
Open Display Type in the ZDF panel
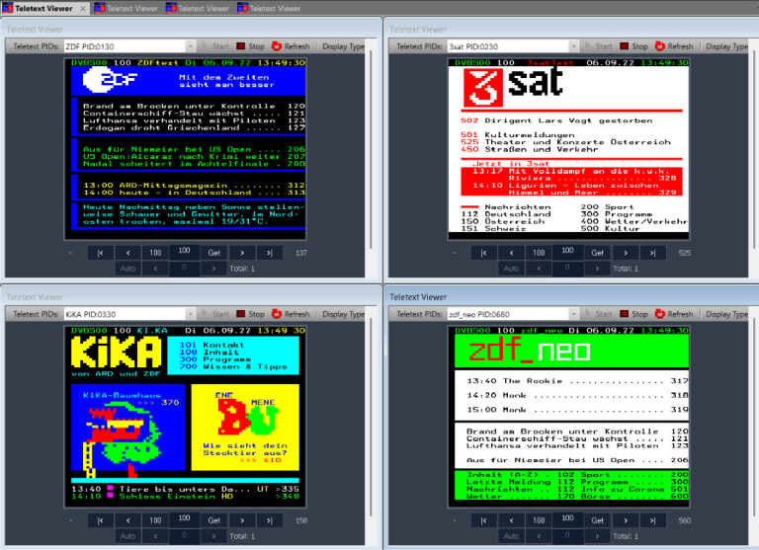(x=343, y=46)
